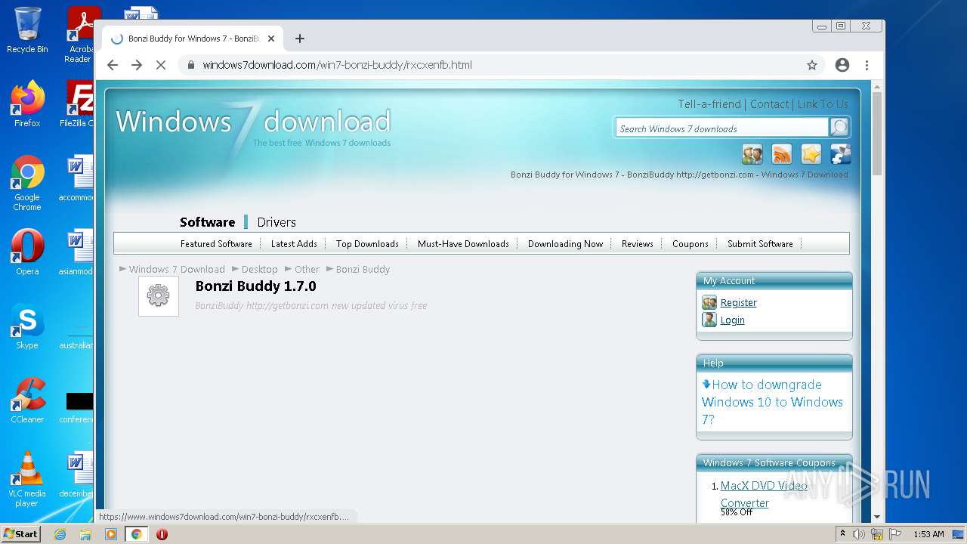Open Chrome's three-dot menu
Viewport: 967px width, 544px height.
(867, 65)
